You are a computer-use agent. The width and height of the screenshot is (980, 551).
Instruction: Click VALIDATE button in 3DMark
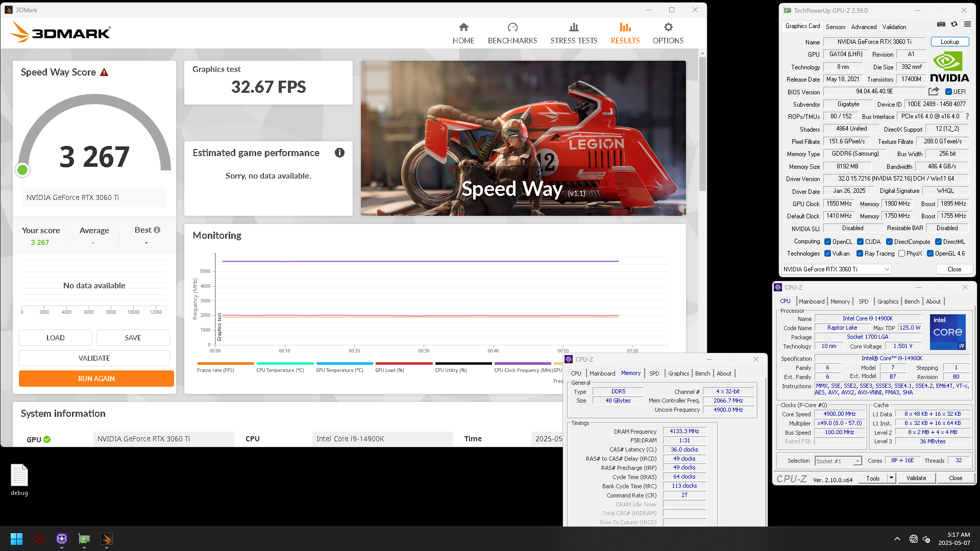pos(94,358)
